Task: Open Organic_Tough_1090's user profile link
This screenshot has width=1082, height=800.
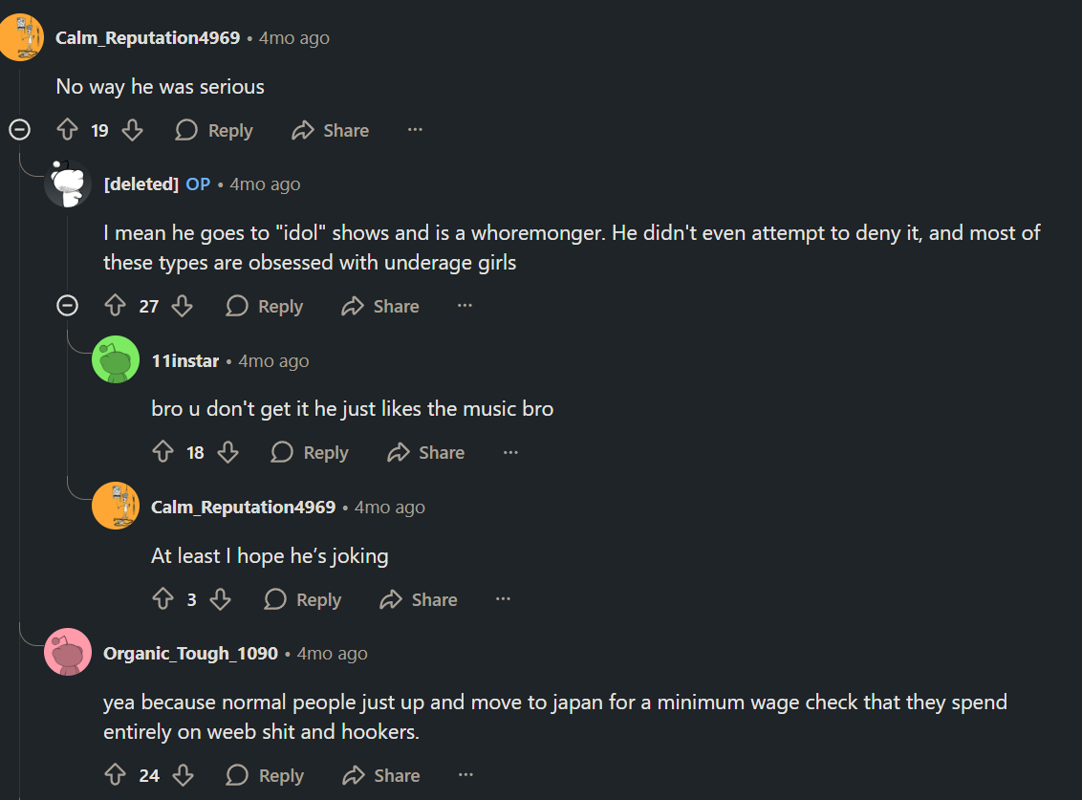Action: coord(190,653)
